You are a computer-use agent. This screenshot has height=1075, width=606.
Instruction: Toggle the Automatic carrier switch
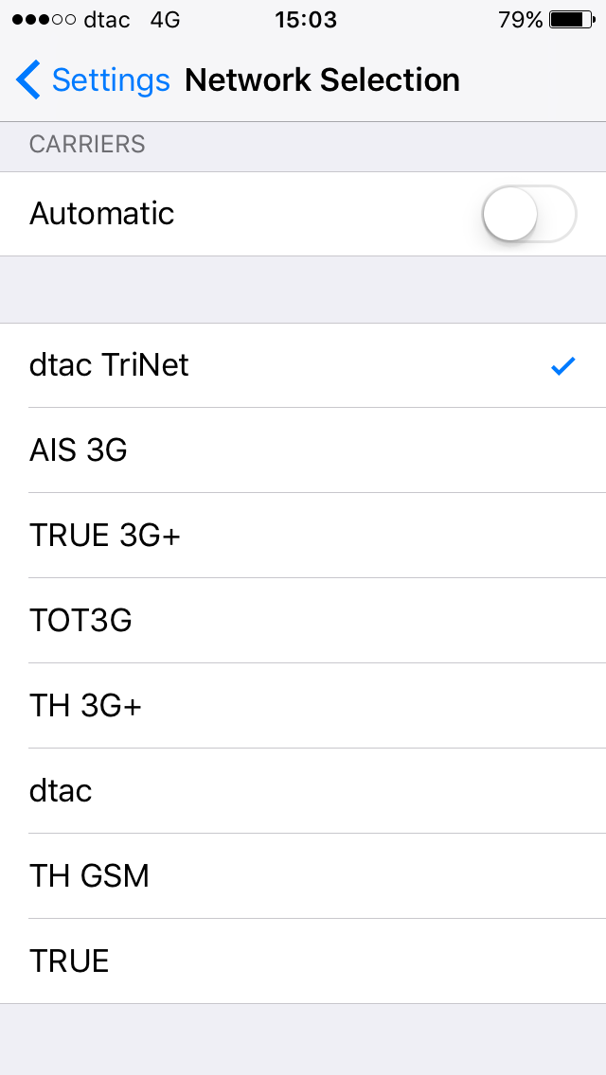(x=528, y=214)
